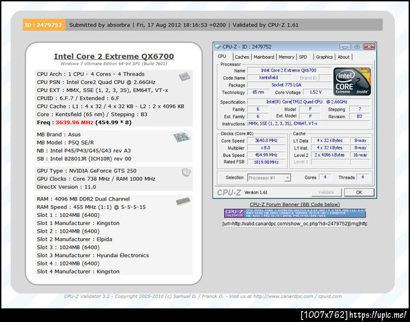Image resolution: width=410 pixels, height=322 pixels.
Task: Select the BB code URL field
Action: (x=295, y=224)
